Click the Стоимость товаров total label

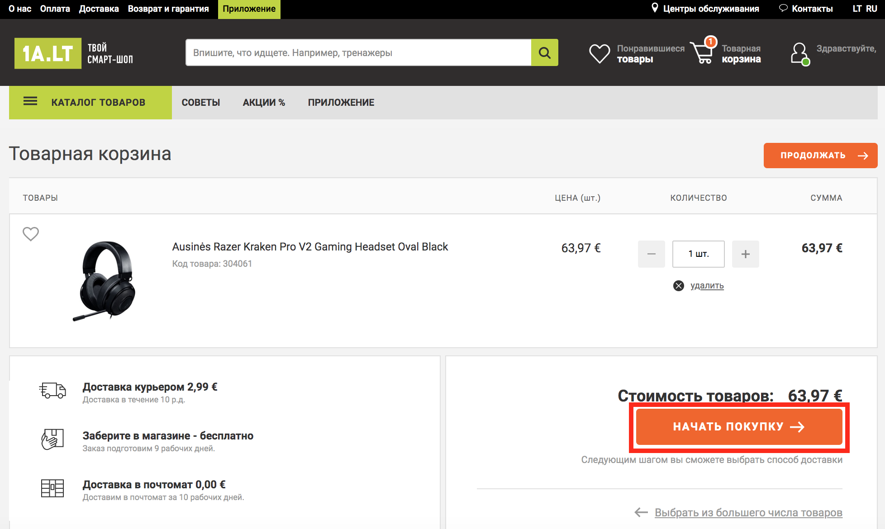point(696,396)
